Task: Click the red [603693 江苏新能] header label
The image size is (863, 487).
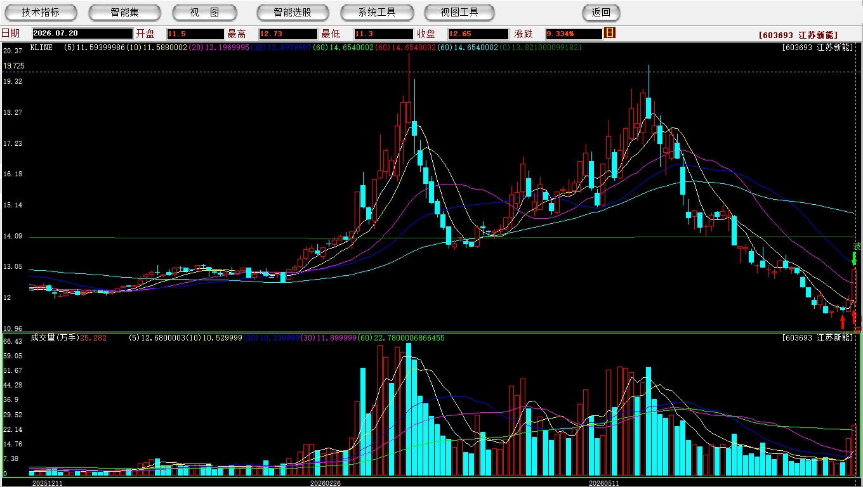Action: (798, 36)
